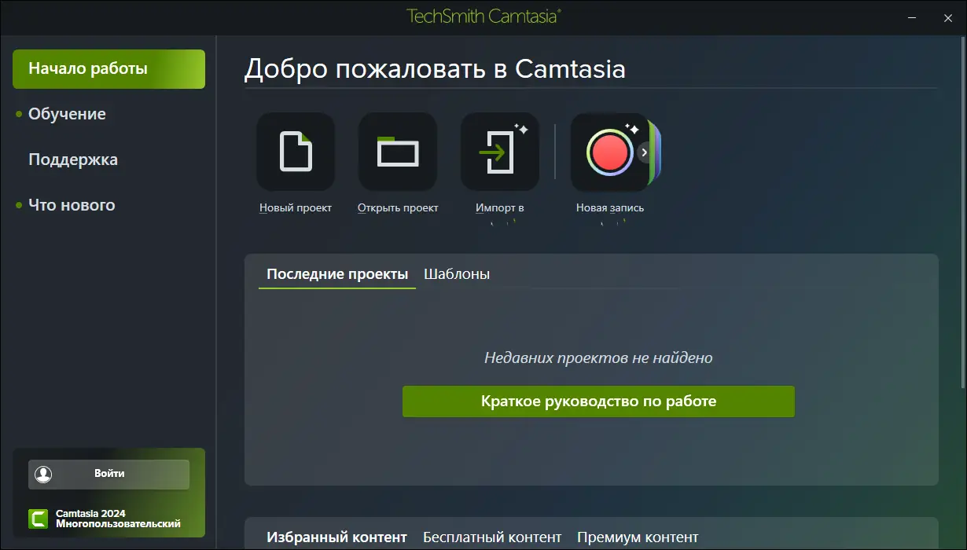This screenshot has width=967, height=550.
Task: Click the Новый проект label
Action: tap(296, 208)
